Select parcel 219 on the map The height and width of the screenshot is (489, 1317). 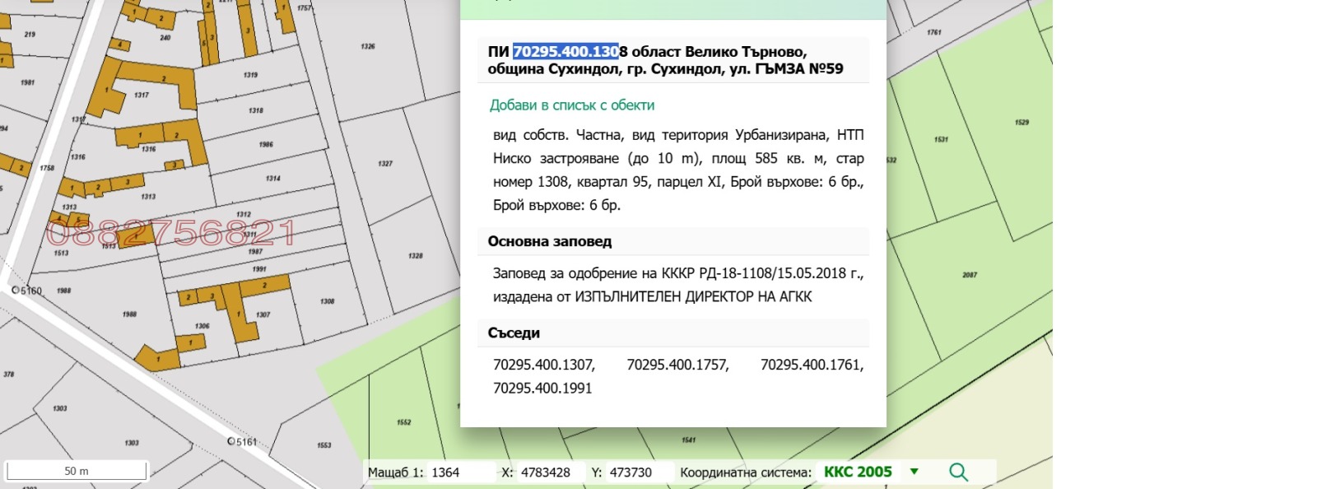[30, 35]
